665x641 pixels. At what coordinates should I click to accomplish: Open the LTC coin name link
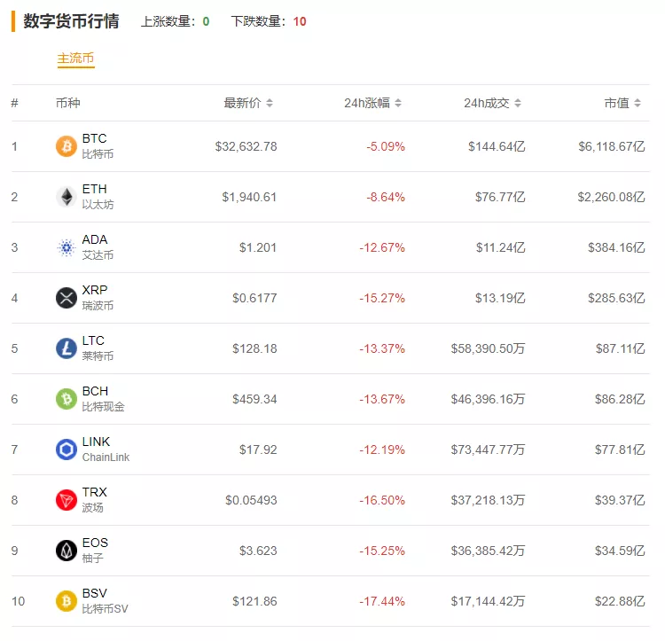tap(93, 340)
